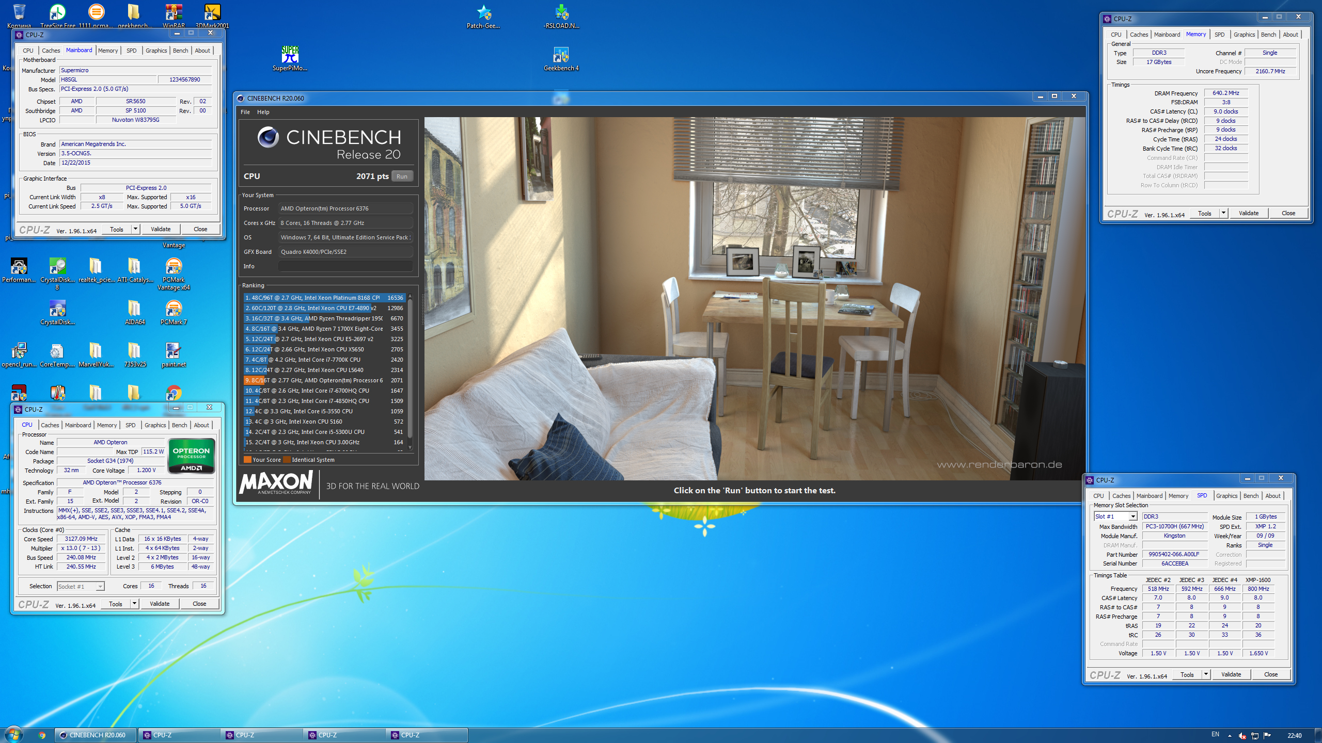Select ranking row Intel Core i7-7700K
Viewport: 1322px width, 743px height.
(324, 360)
